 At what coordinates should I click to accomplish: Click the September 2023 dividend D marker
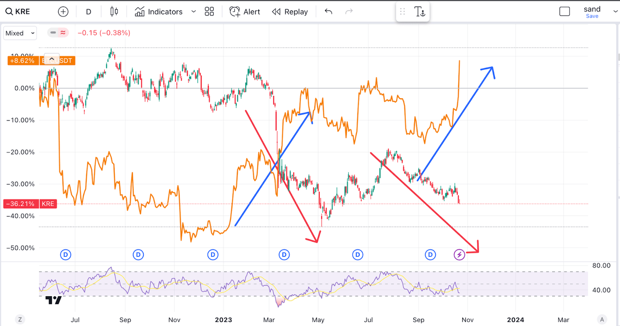pos(430,254)
